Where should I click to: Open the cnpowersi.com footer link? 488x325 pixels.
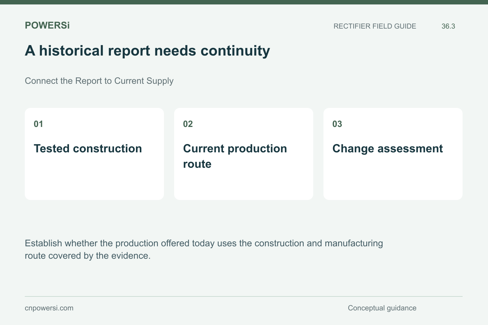coord(49,308)
